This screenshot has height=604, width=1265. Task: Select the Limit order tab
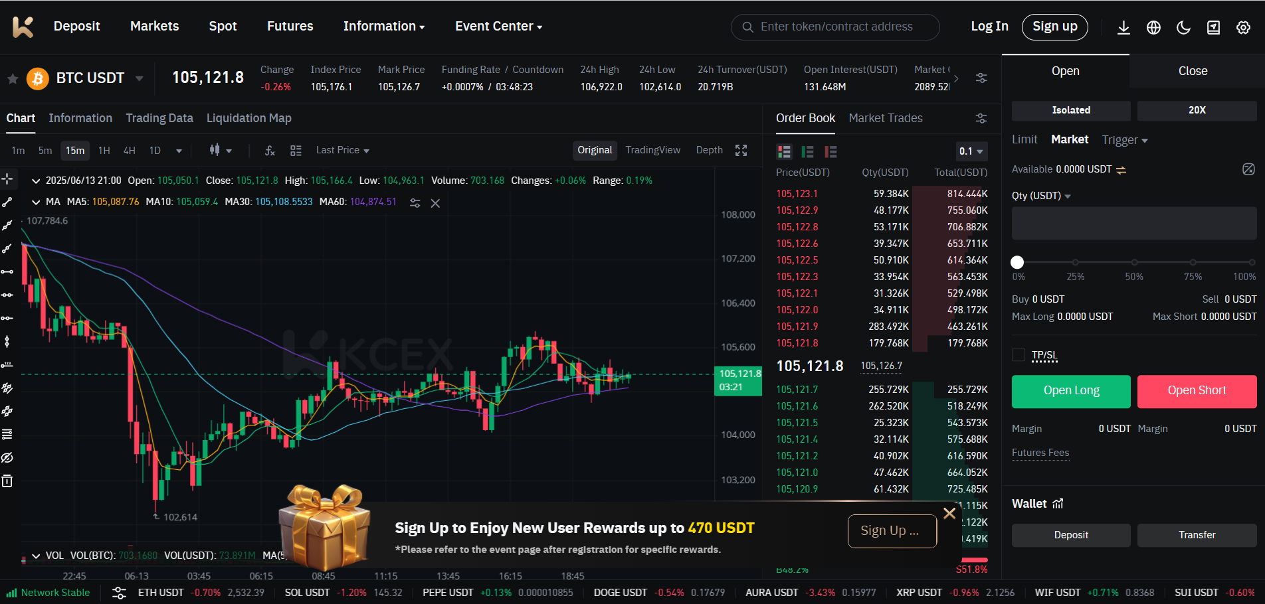(1024, 139)
